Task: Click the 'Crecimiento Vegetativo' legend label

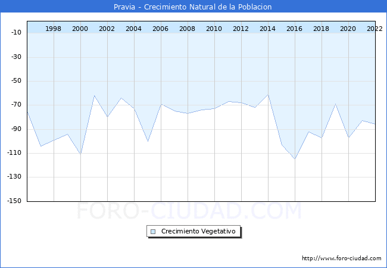Action: pos(198,231)
